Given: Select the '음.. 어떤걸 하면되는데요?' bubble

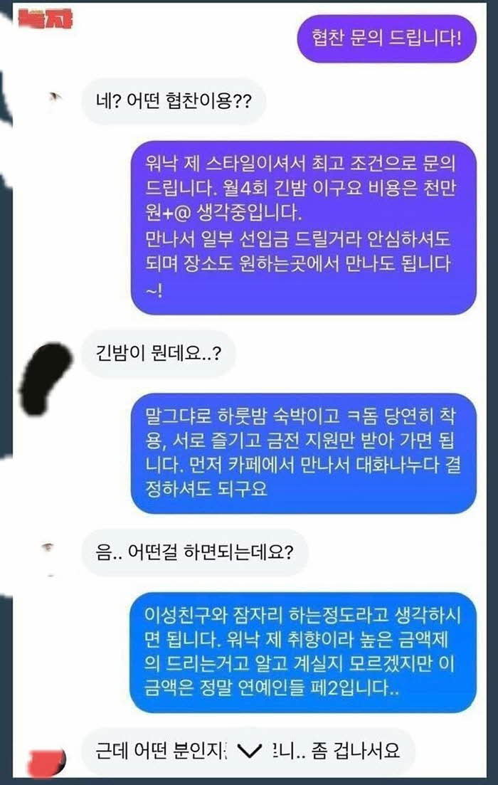Looking at the screenshot, I should [x=195, y=553].
